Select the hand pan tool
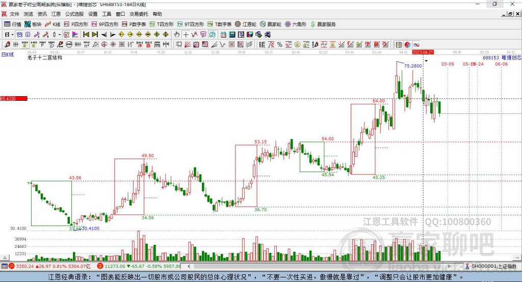The height and width of the screenshot is (282, 522). click(x=177, y=35)
